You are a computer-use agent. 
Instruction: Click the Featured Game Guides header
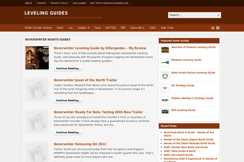coord(189,40)
